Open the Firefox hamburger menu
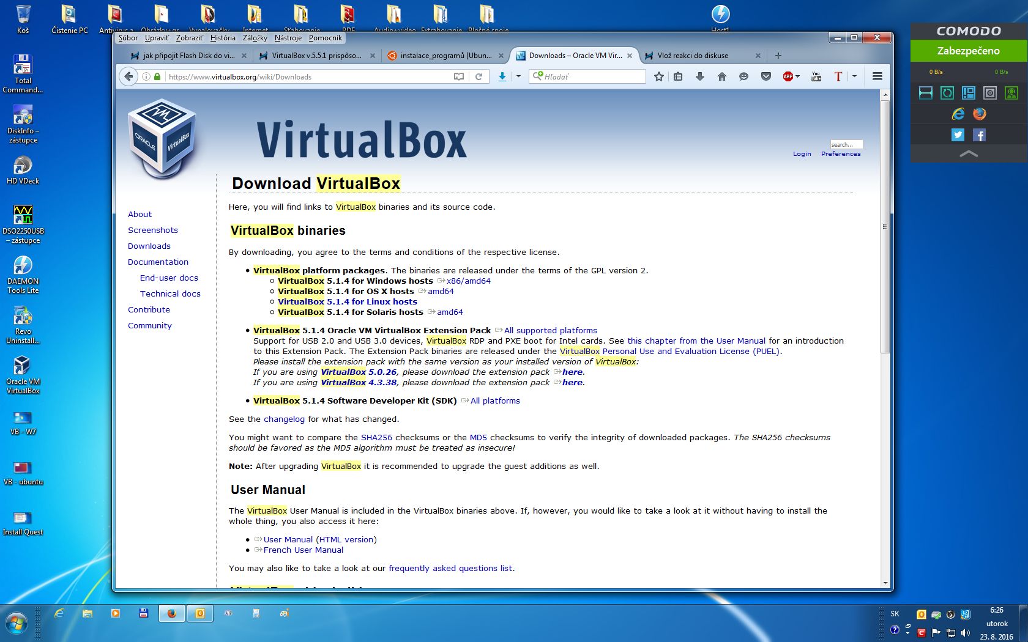The image size is (1028, 642). 877,76
